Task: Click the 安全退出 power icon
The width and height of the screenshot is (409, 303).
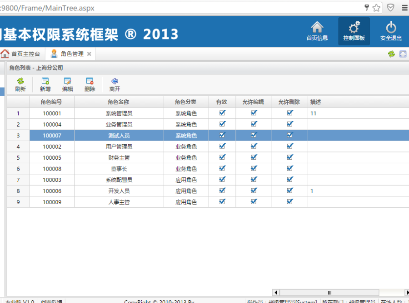Action: point(391,27)
